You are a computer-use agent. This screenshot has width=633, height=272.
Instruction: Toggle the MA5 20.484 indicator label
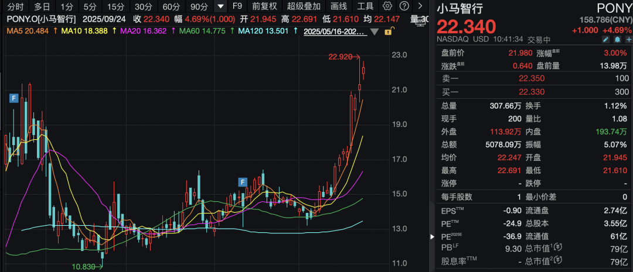(x=28, y=31)
